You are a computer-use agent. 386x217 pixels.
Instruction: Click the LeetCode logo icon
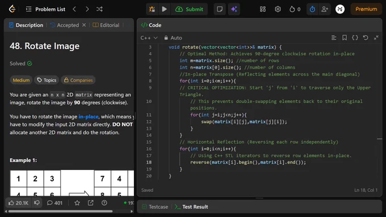pos(12,9)
